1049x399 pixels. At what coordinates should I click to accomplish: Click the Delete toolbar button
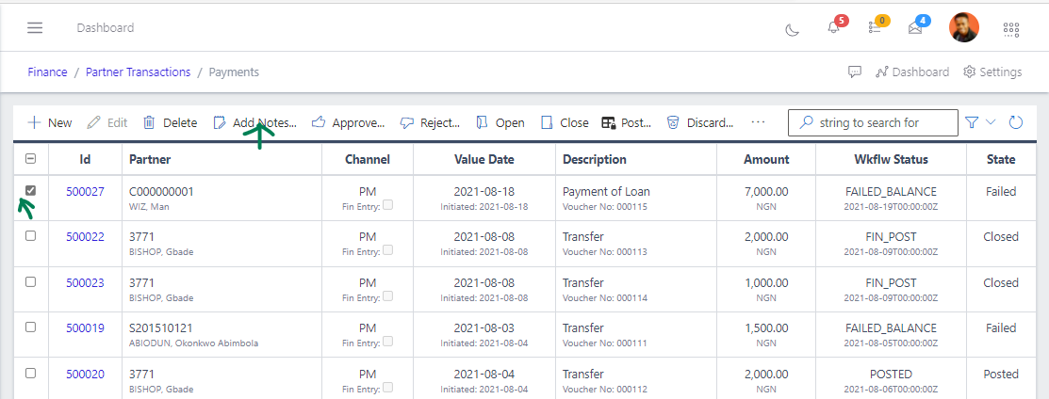tap(170, 123)
